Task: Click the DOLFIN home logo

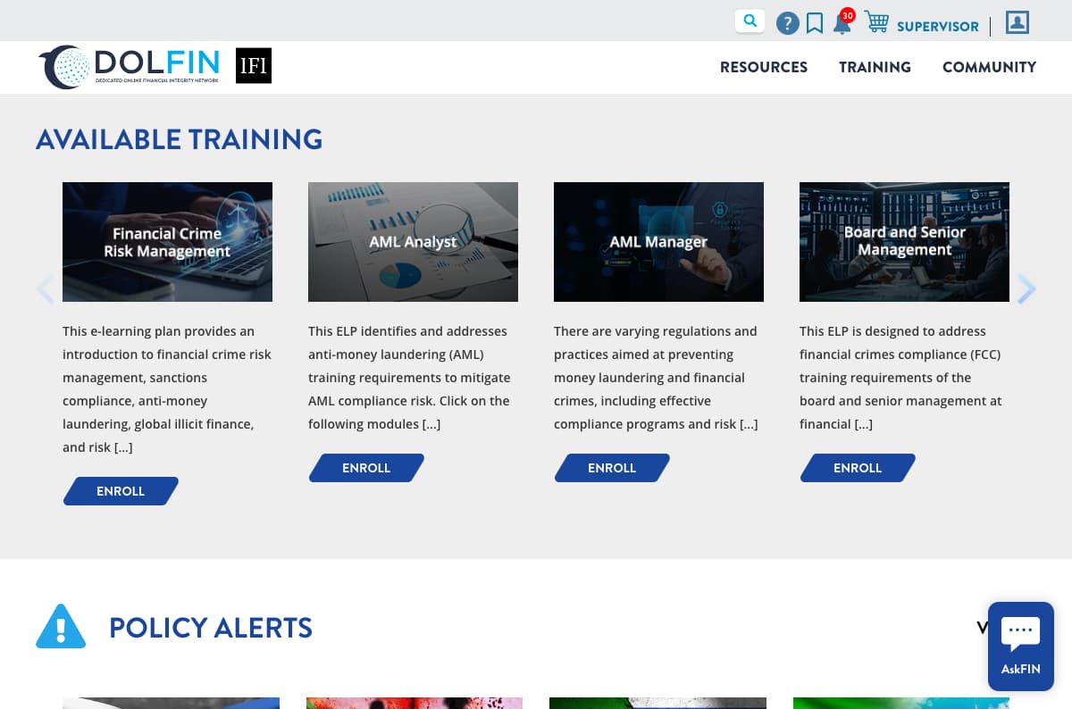Action: 130,66
